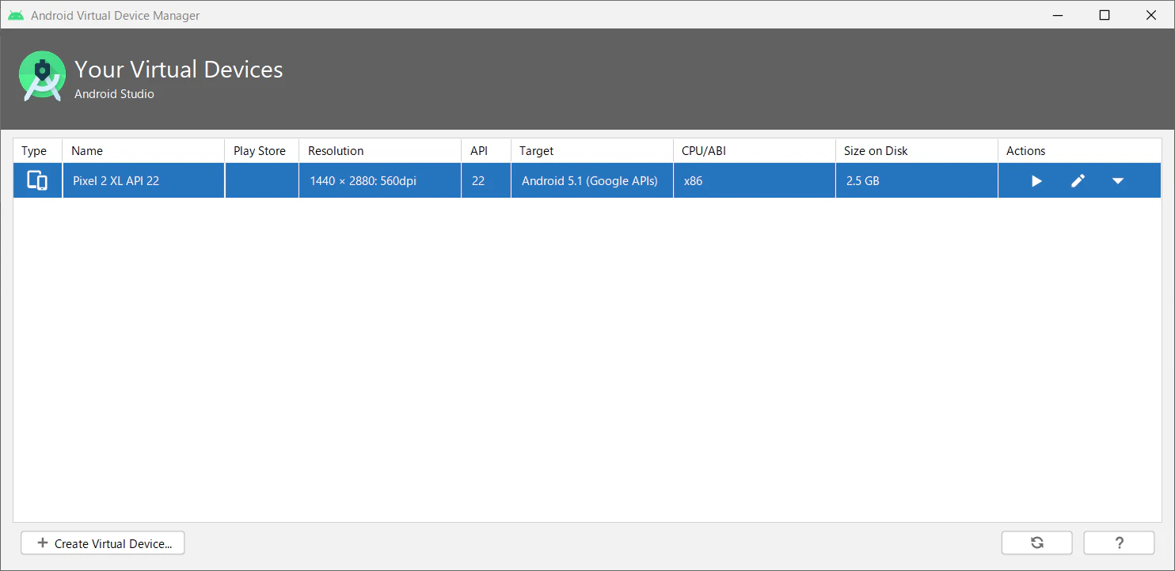The image size is (1175, 571).
Task: Sort by the Type column header
Action: pyautogui.click(x=37, y=151)
